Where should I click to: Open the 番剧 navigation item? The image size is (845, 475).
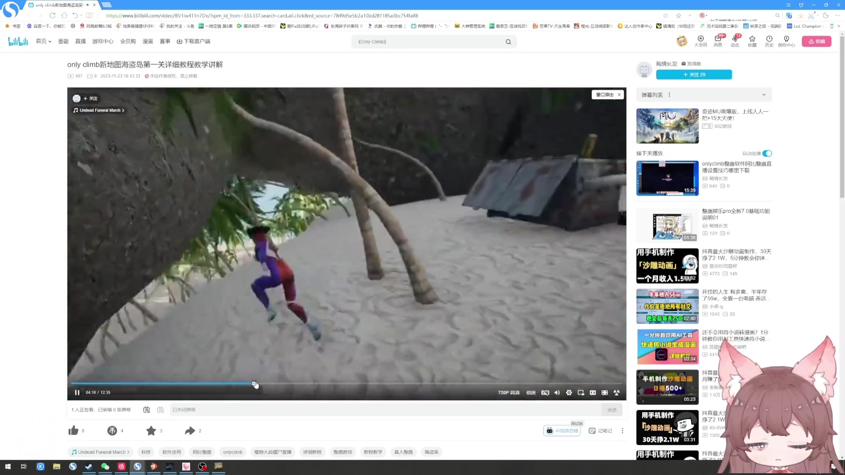63,41
